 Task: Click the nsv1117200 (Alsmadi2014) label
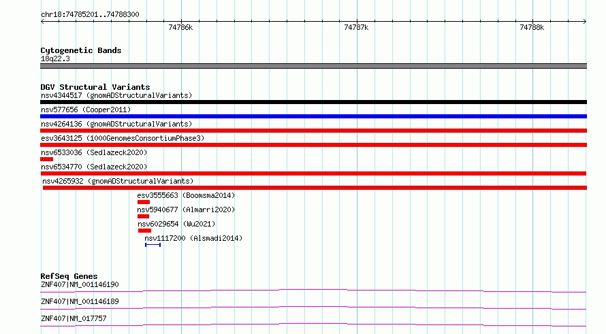click(193, 238)
